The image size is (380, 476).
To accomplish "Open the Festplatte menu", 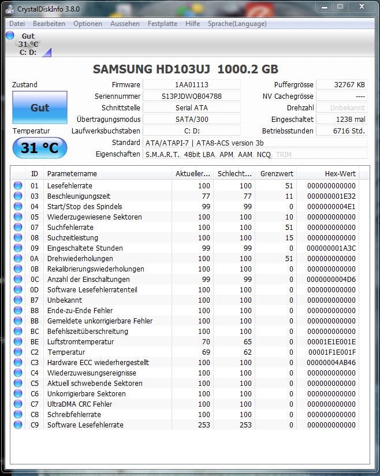I will point(162,24).
